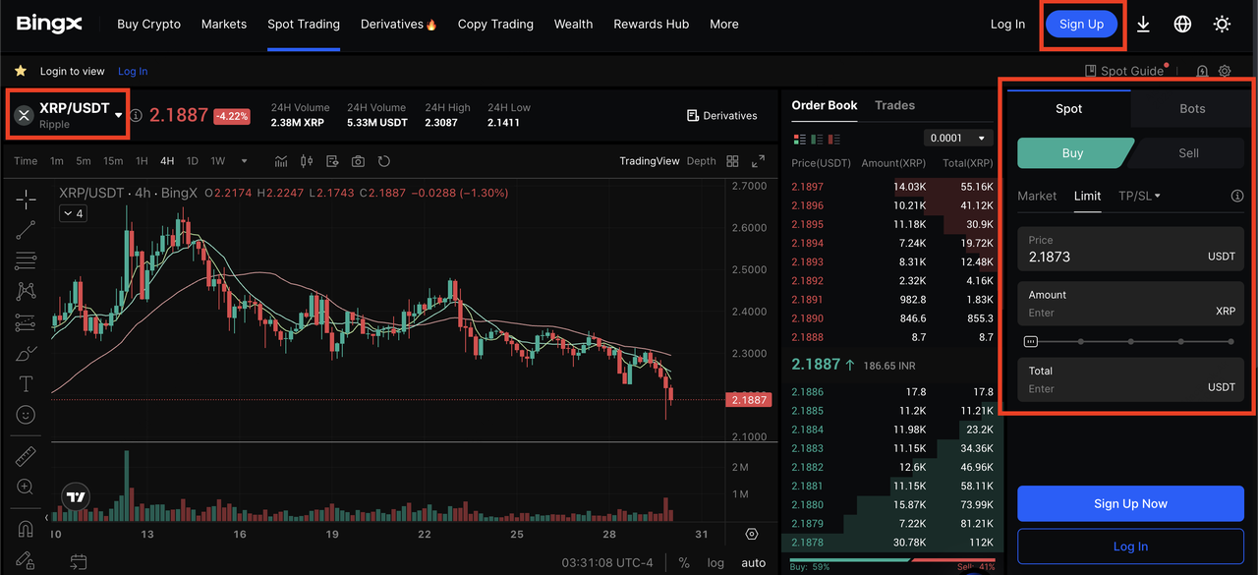Select the crosshair cursor tool
Viewport: 1258px width, 575px height.
pyautogui.click(x=26, y=199)
